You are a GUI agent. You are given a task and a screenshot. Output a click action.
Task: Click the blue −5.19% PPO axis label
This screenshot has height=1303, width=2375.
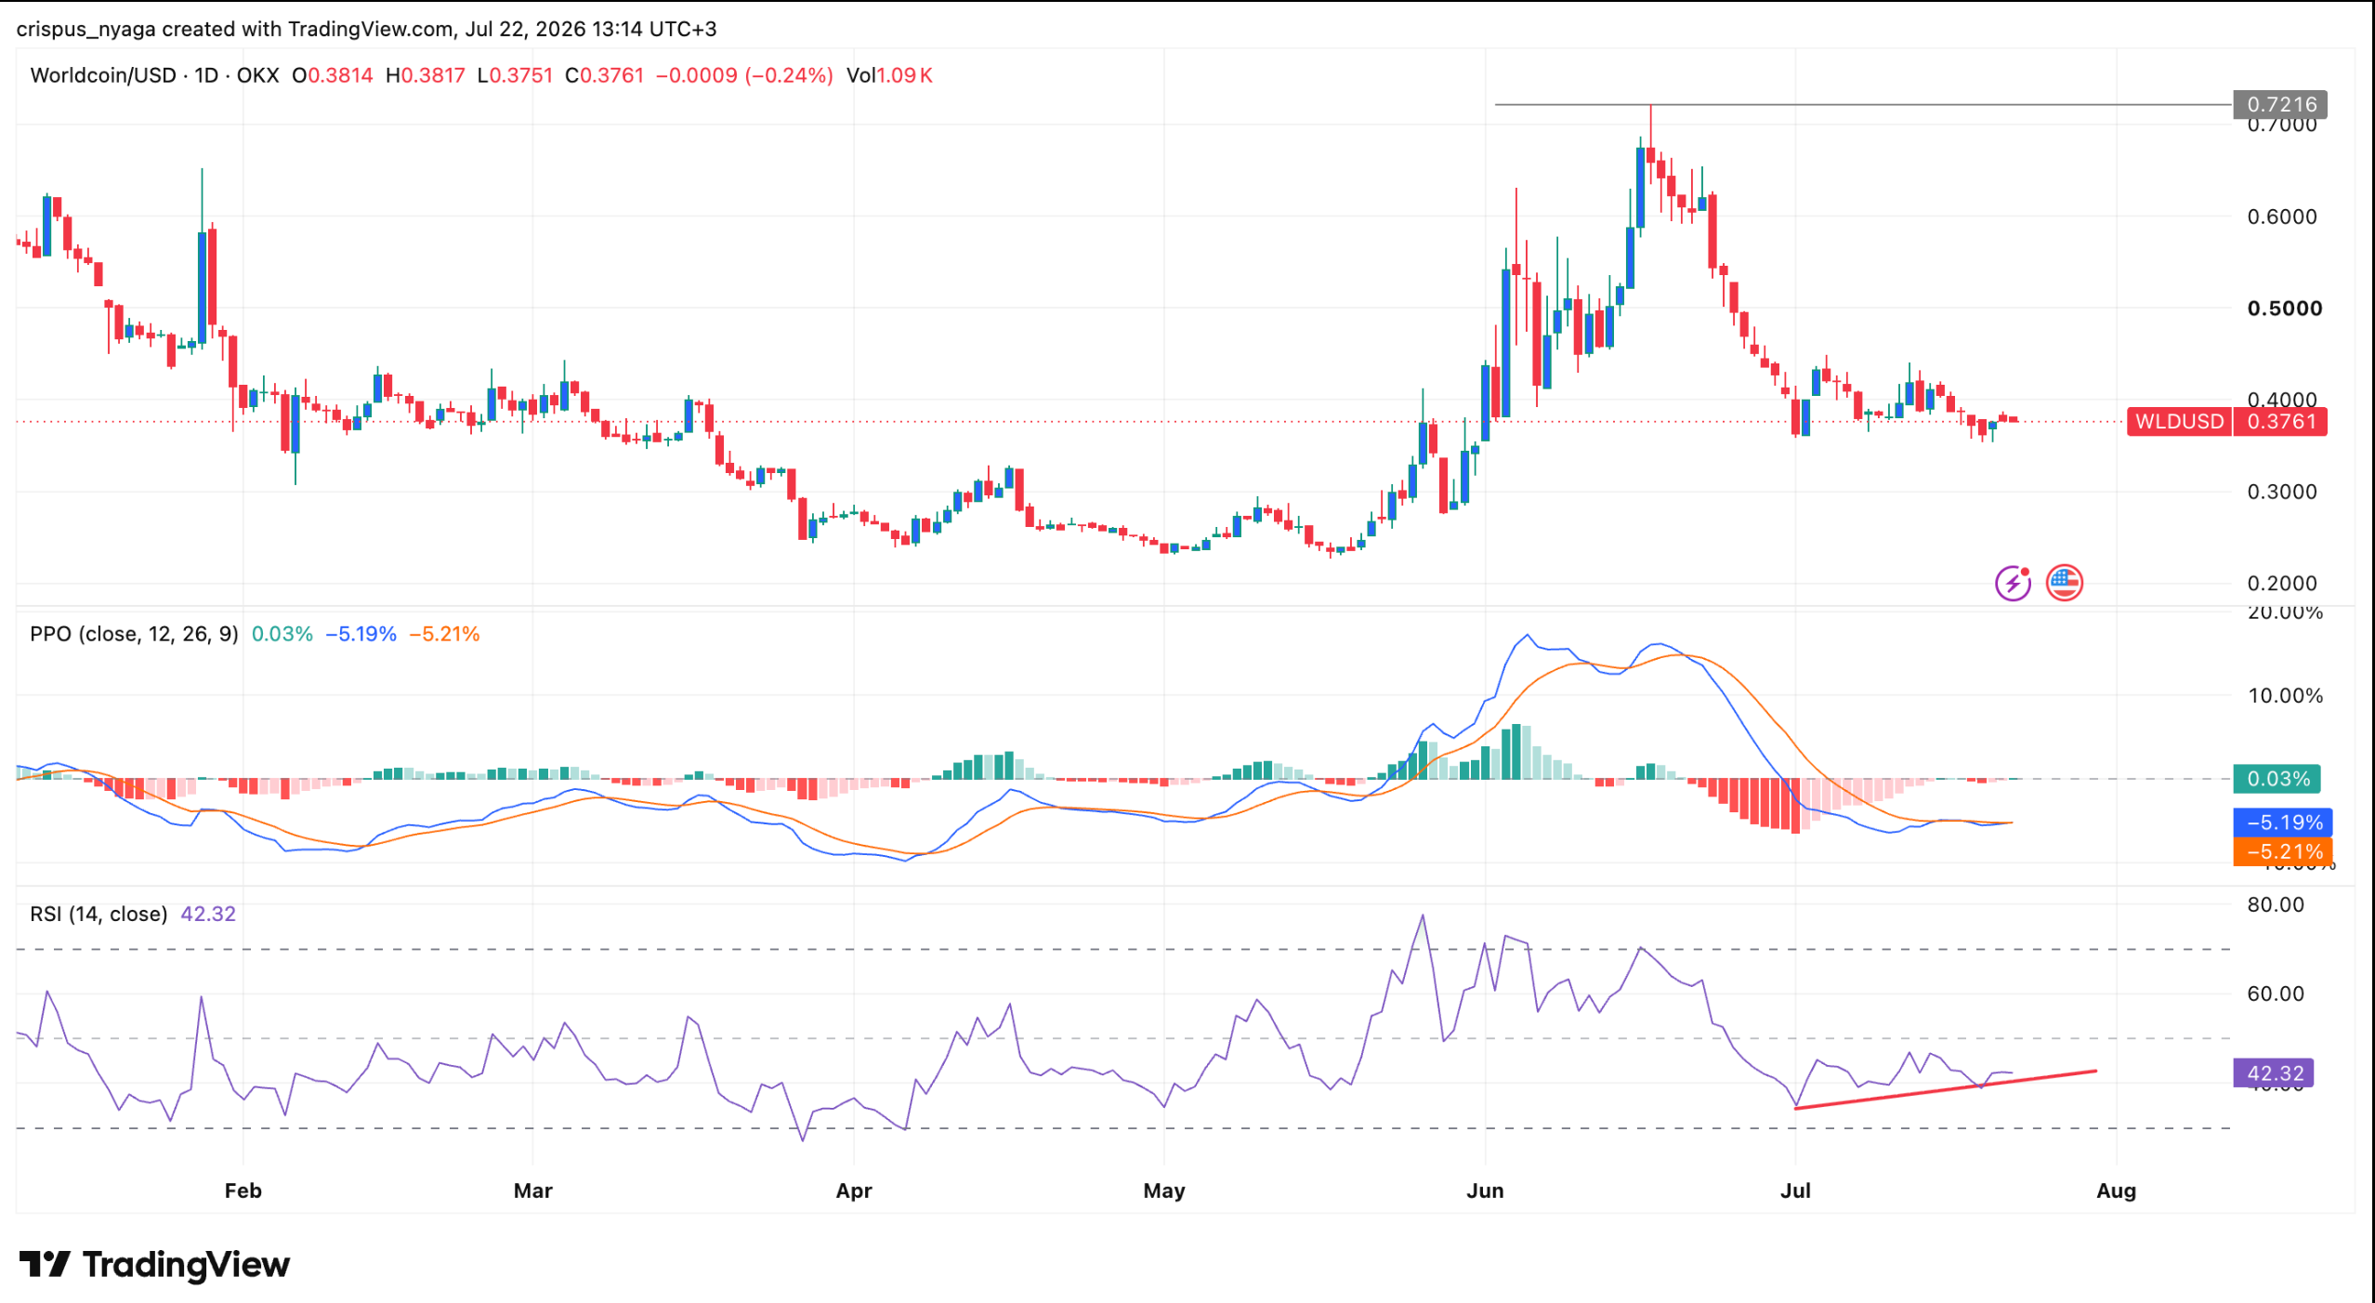(2283, 823)
